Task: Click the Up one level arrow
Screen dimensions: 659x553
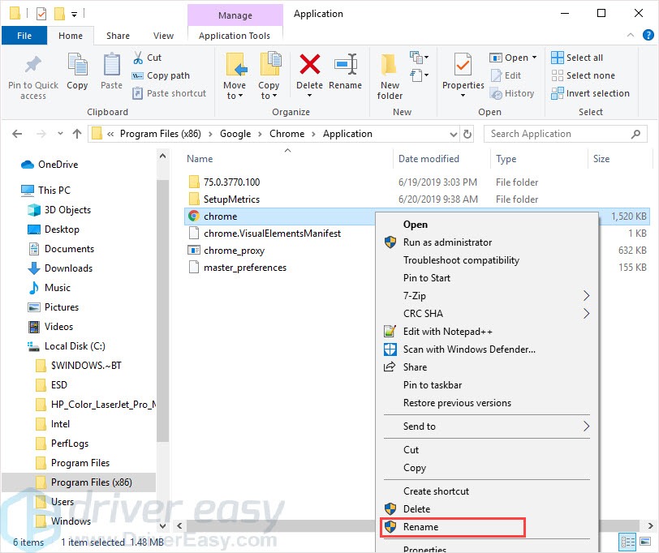Action: click(x=77, y=134)
